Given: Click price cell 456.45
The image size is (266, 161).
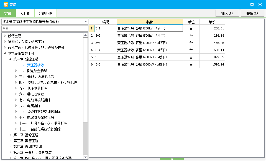Looking at the screenshot, I should tap(212, 43).
